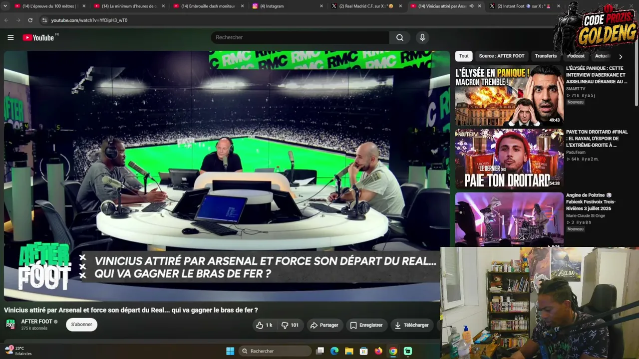Image resolution: width=639 pixels, height=359 pixels.
Task: Mute the Vinicius tab via speaker icon
Action: 471,6
